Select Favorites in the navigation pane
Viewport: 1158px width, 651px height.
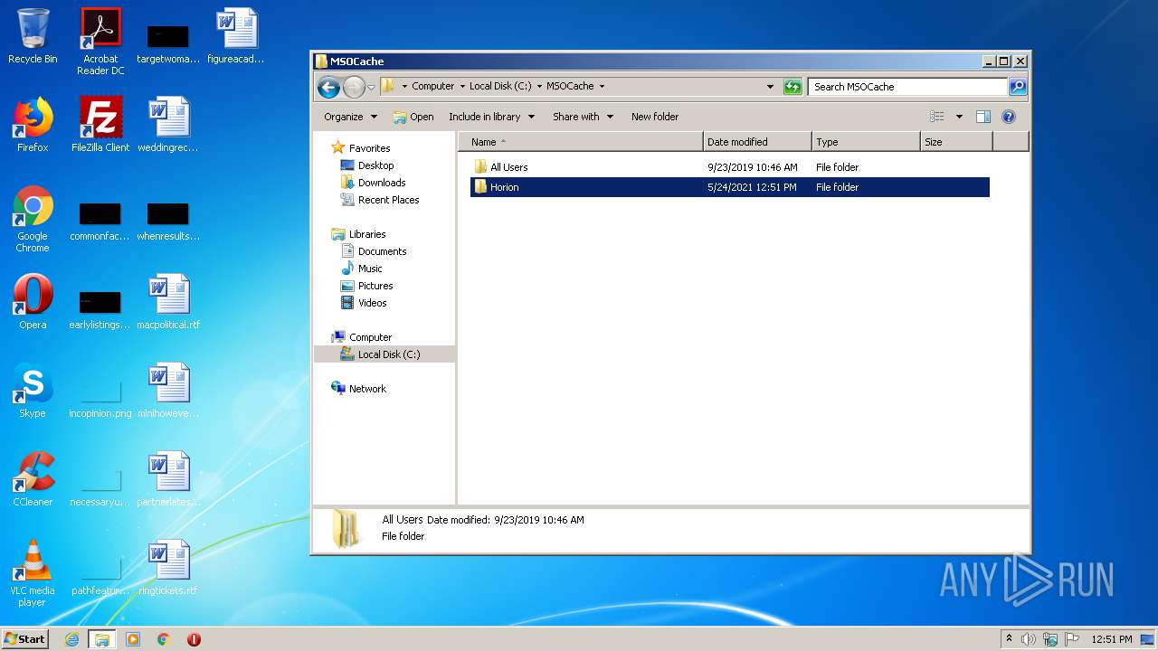(x=369, y=148)
